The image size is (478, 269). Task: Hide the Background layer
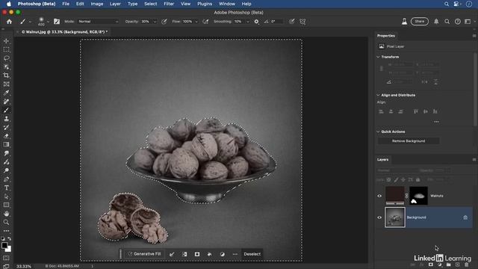coord(379,217)
